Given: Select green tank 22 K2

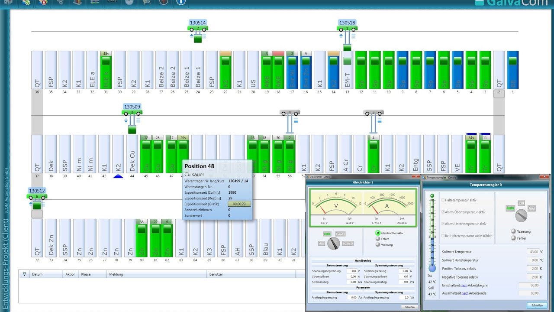Looking at the screenshot, I should click(225, 70).
